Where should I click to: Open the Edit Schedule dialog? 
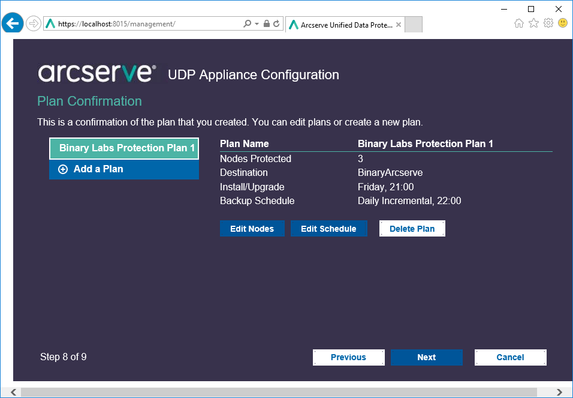329,228
